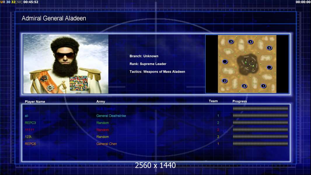Select player name 'REPC3'

tap(30, 123)
